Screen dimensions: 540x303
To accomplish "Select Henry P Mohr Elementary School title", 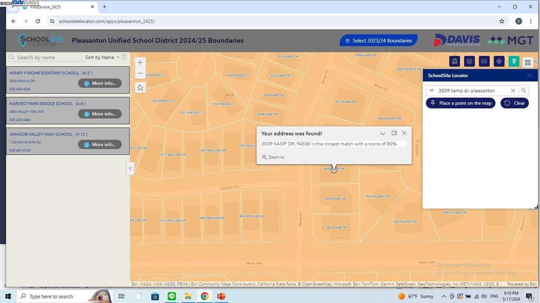I will [x=51, y=73].
